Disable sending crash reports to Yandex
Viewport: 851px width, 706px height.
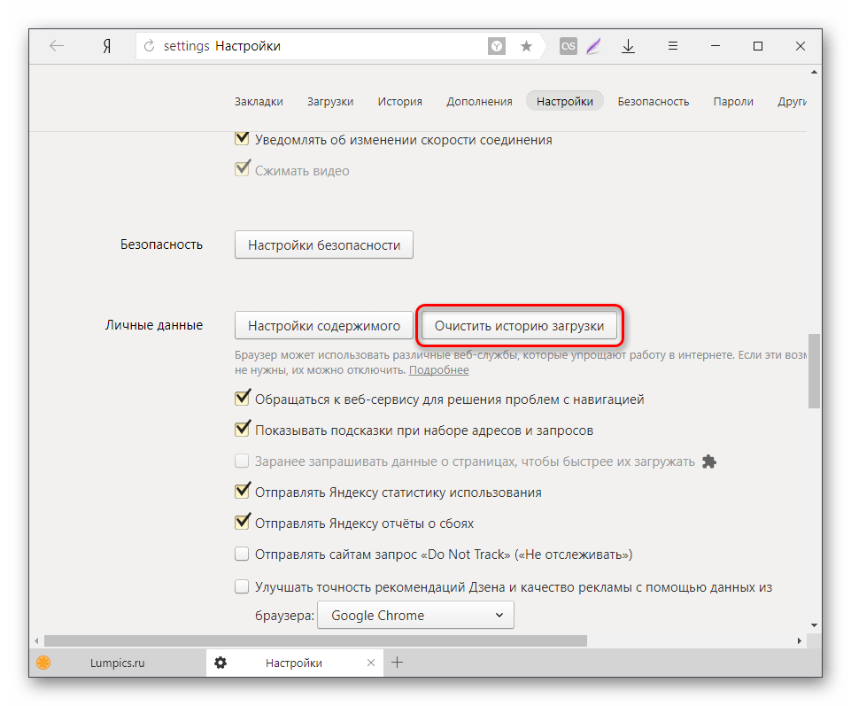(x=242, y=522)
